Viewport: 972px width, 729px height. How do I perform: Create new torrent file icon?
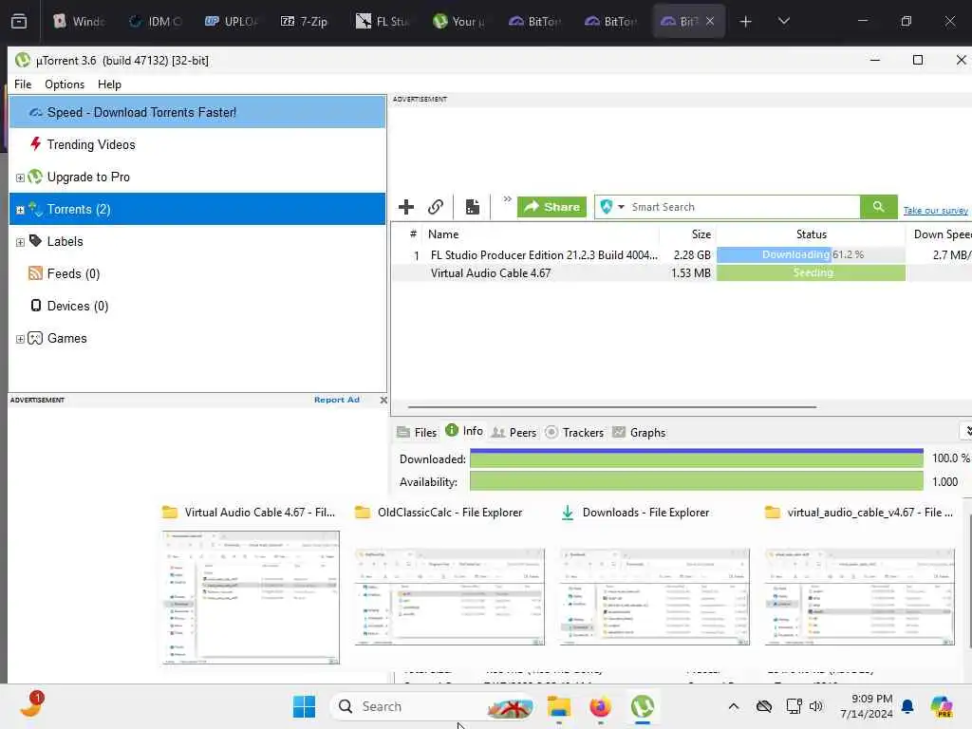click(473, 207)
